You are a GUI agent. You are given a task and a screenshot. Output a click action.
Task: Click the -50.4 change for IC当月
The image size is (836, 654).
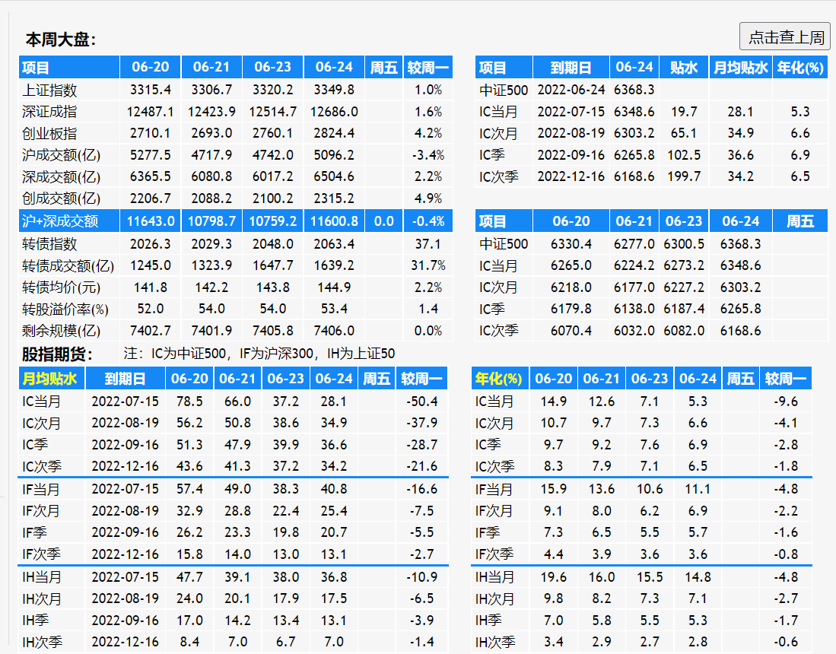click(x=421, y=402)
